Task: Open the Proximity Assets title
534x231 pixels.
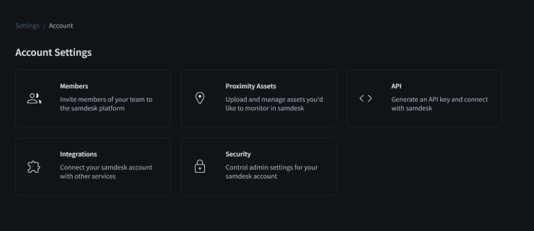Action: point(250,86)
